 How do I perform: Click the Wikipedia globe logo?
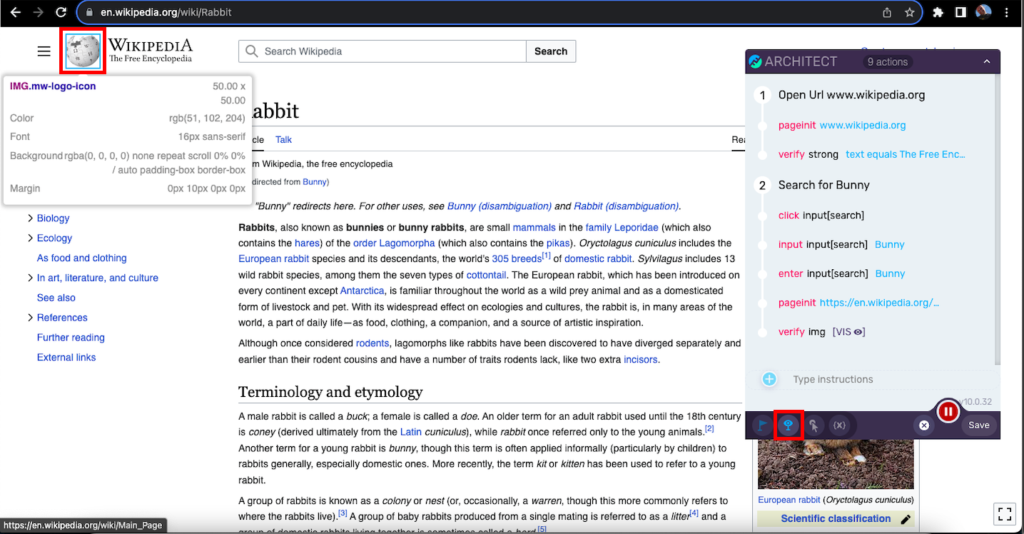(83, 51)
